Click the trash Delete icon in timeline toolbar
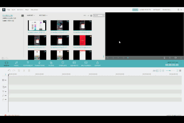 pyautogui.click(x=29, y=71)
